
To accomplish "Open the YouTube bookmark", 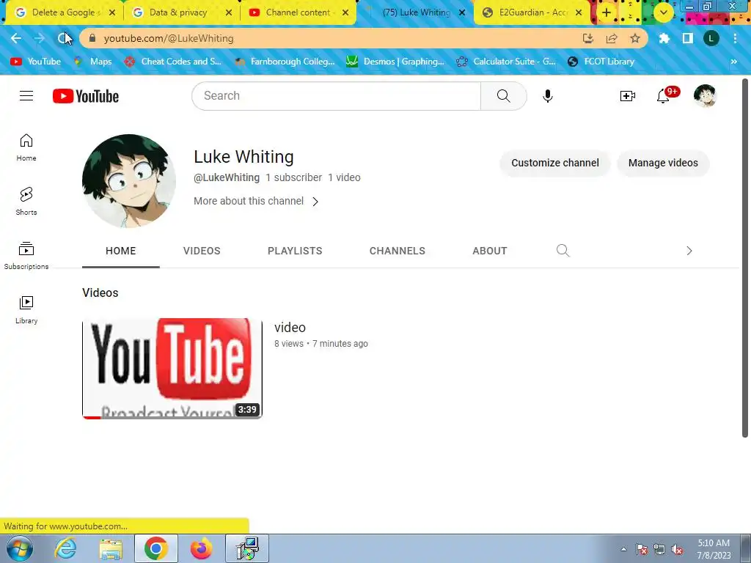I will tap(36, 62).
